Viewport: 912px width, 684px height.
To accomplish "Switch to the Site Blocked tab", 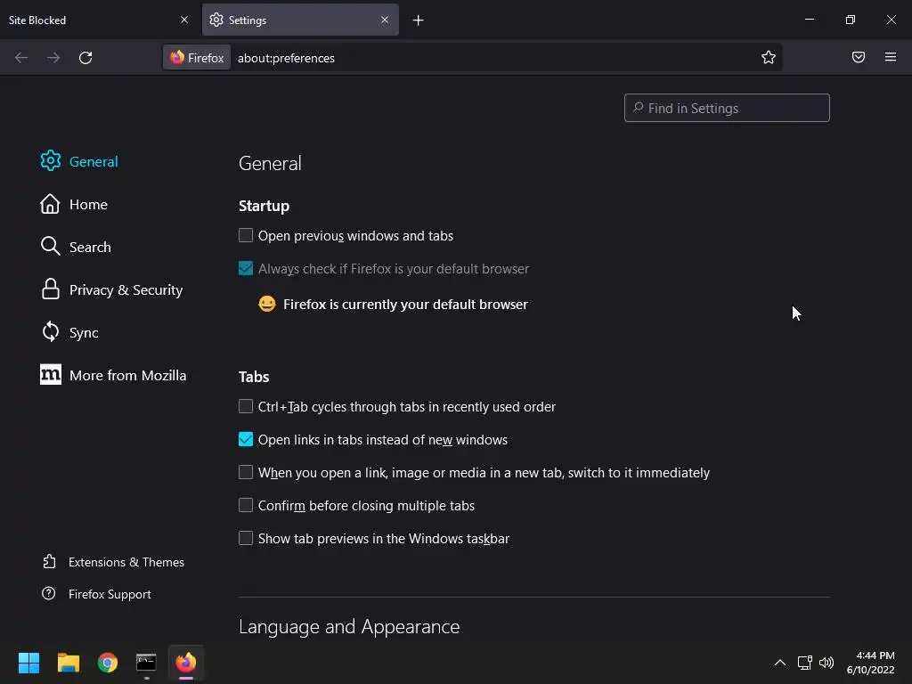I will pyautogui.click(x=87, y=20).
